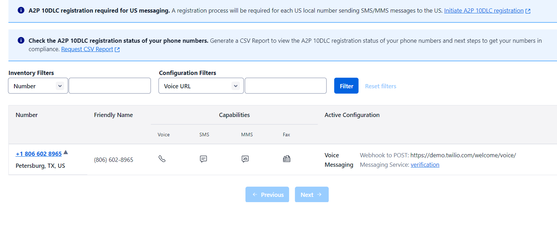Image resolution: width=557 pixels, height=227 pixels.
Task: Open phone number +1 806 602 8965
Action: click(39, 154)
